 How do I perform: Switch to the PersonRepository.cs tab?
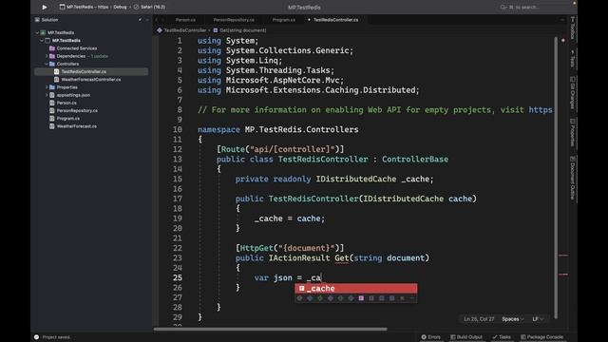234,20
